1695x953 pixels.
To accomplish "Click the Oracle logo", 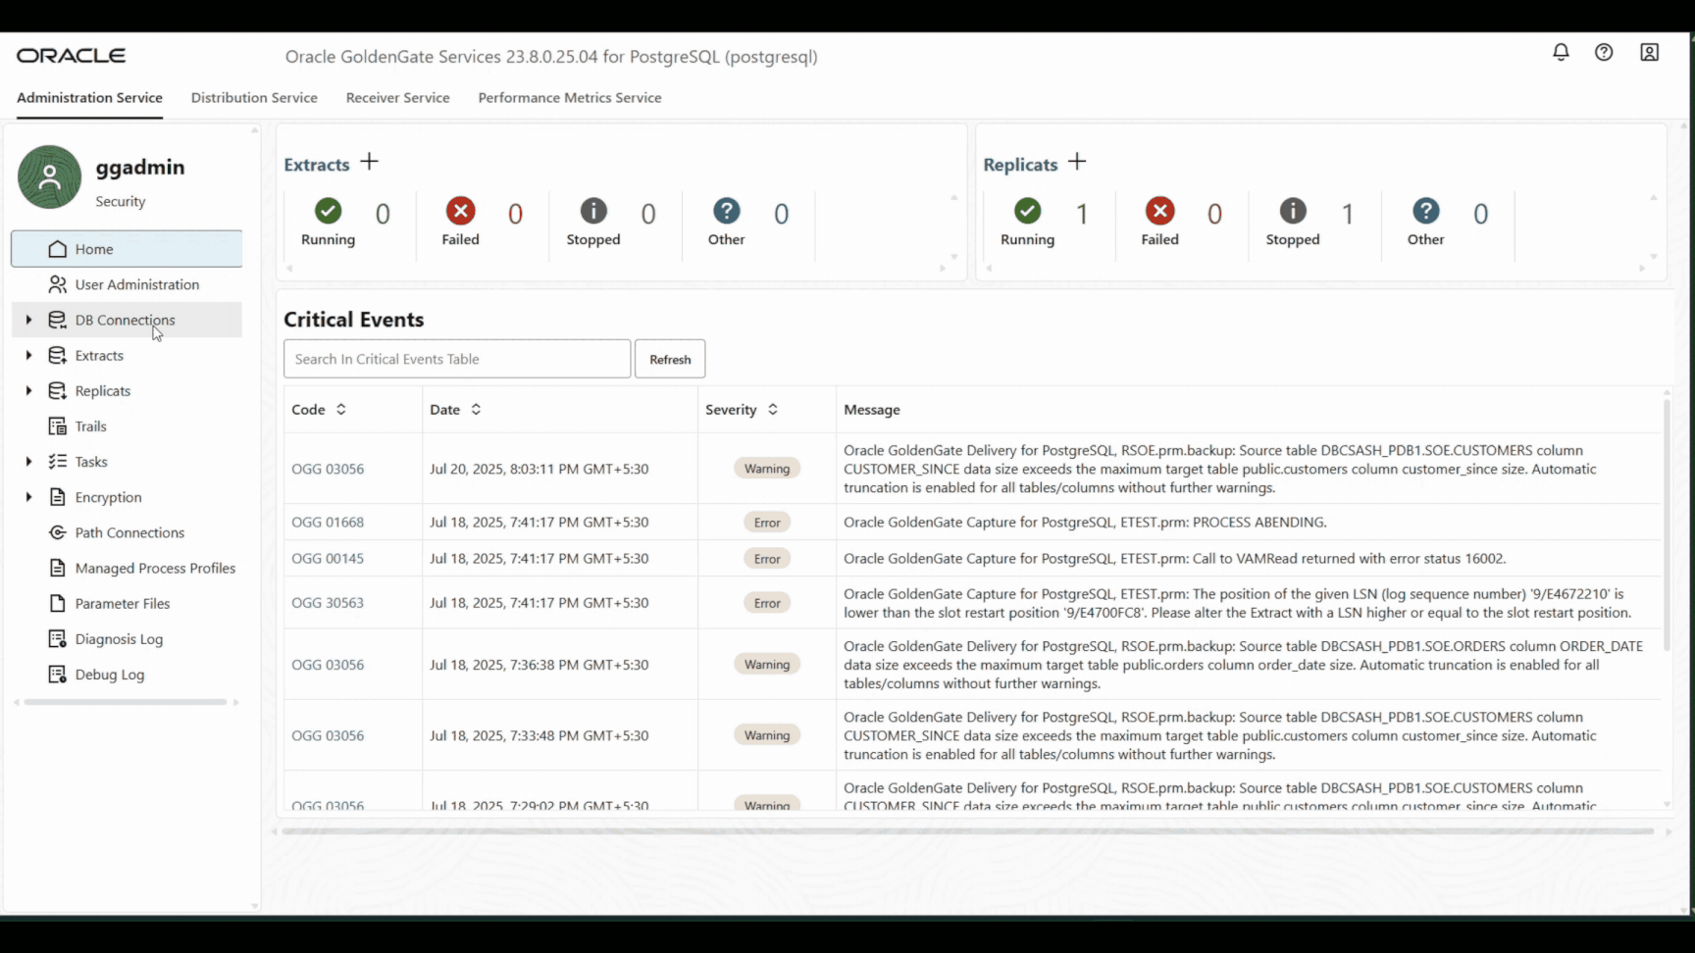I will (x=72, y=56).
